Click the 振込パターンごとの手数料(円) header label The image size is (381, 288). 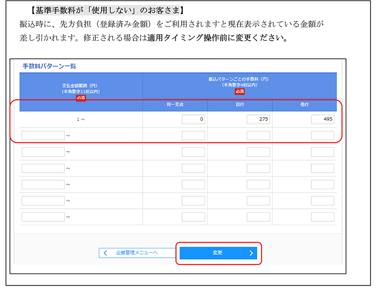pos(239,79)
